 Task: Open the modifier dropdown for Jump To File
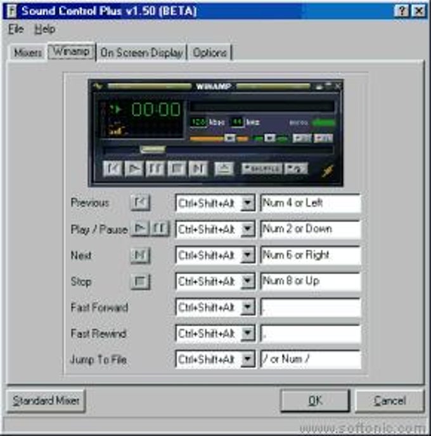point(247,359)
